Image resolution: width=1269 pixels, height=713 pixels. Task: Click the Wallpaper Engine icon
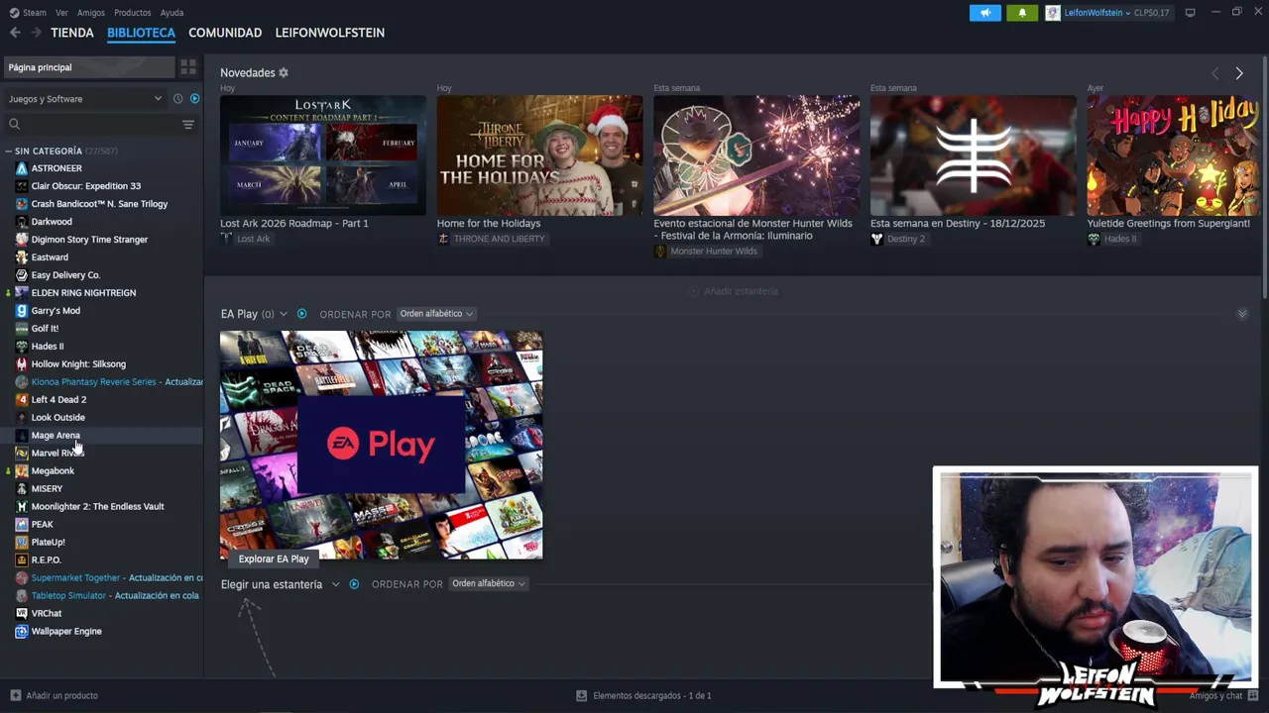22,632
